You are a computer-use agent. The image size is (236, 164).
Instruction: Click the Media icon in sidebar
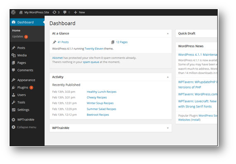[x=14, y=55]
